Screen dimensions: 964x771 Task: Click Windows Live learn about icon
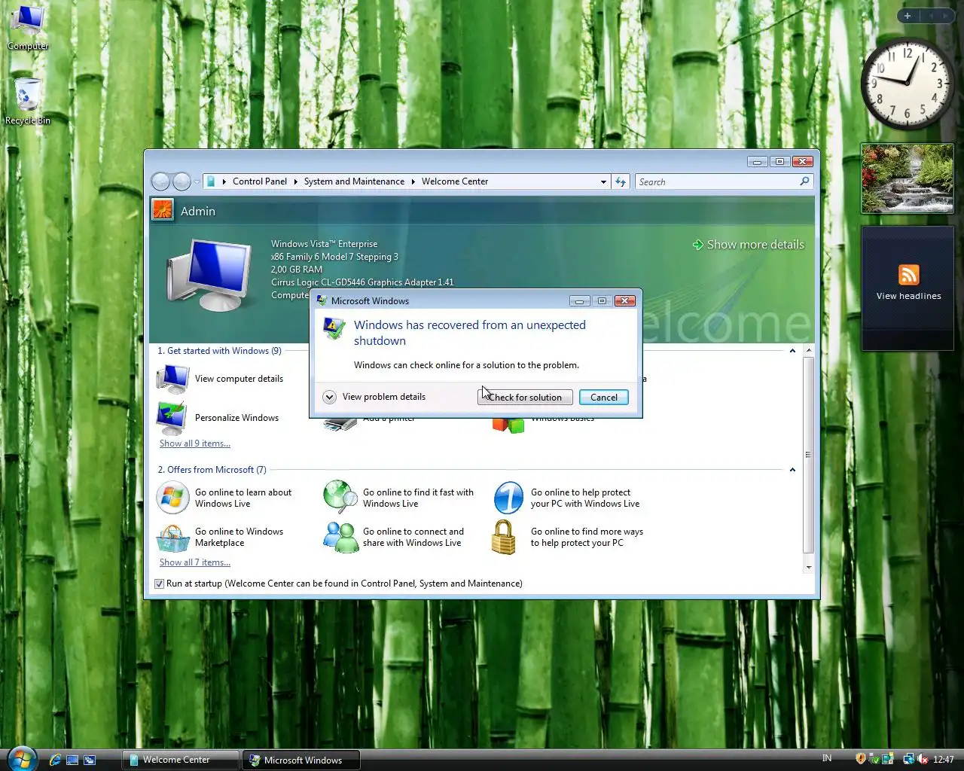172,498
